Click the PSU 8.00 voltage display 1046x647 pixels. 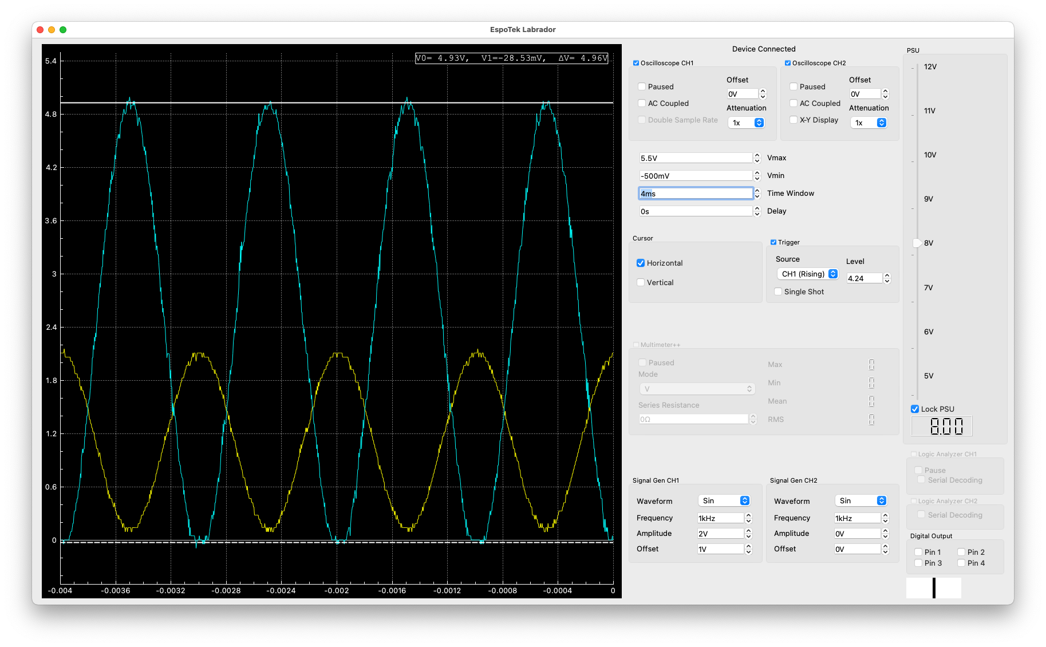click(x=942, y=426)
